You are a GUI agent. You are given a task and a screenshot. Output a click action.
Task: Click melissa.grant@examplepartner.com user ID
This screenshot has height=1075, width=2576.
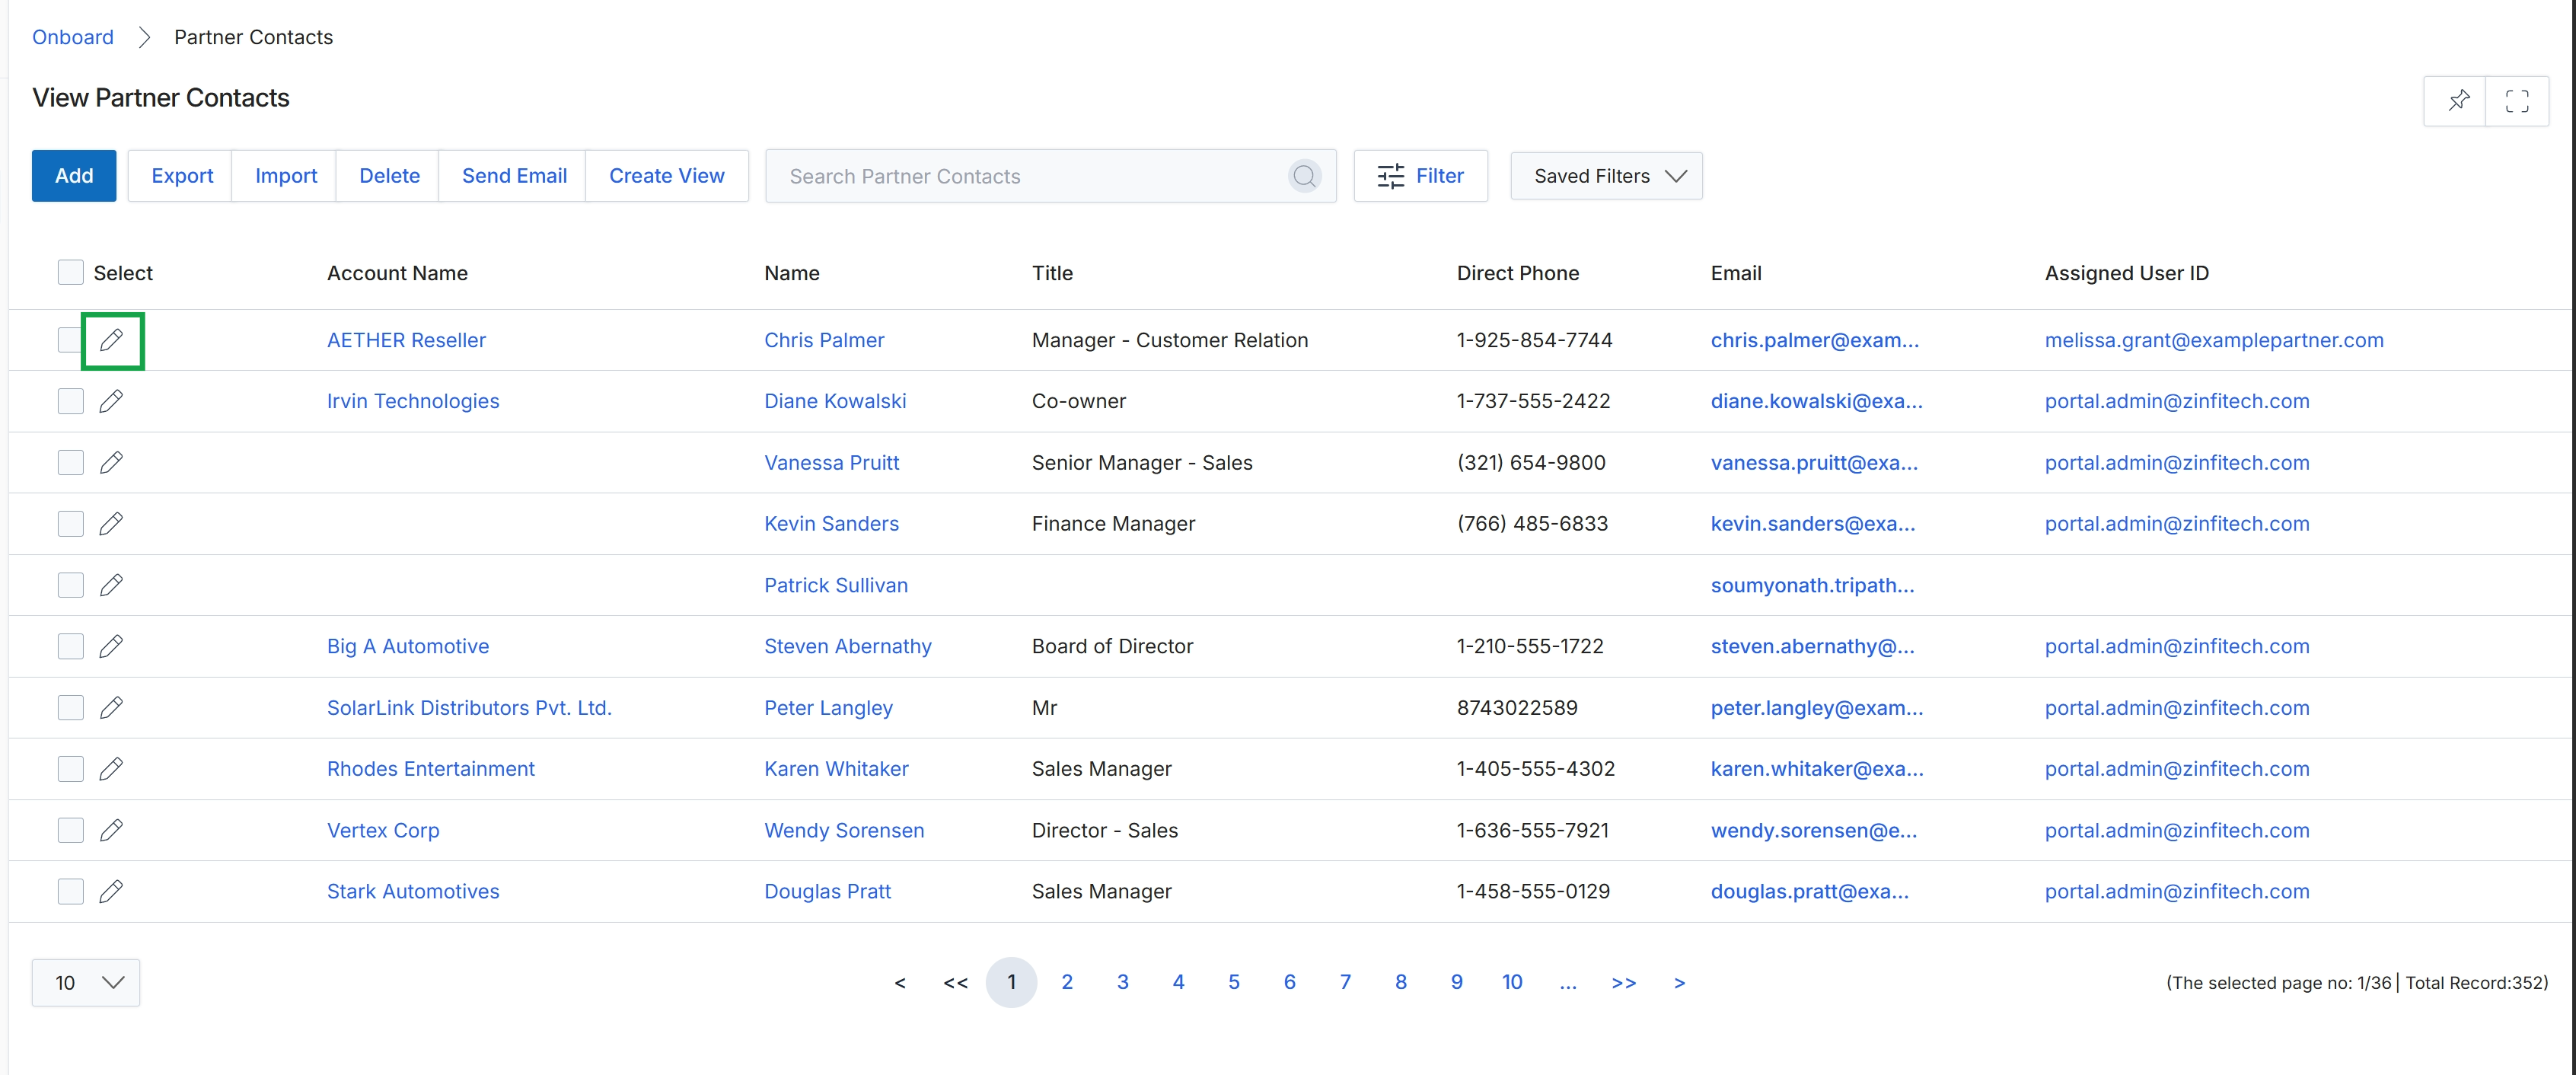[2214, 340]
